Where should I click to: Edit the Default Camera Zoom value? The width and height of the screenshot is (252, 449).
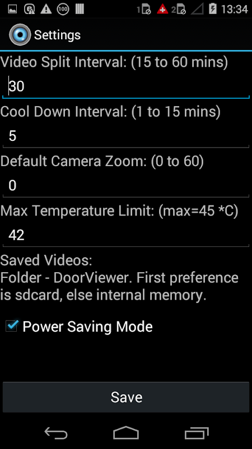tap(126, 186)
